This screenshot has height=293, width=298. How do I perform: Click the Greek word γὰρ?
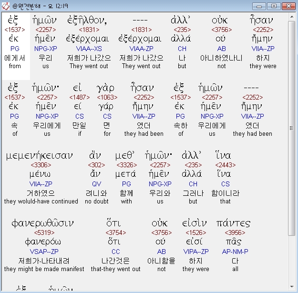tap(105, 88)
